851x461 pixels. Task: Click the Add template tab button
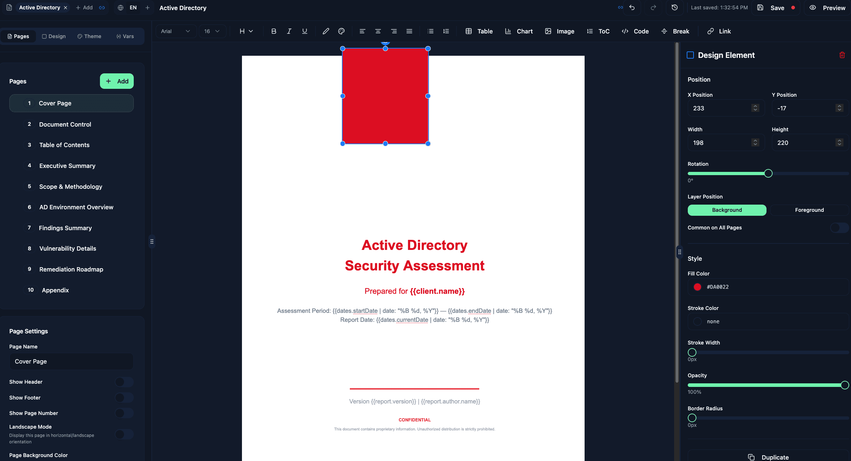pyautogui.click(x=84, y=8)
